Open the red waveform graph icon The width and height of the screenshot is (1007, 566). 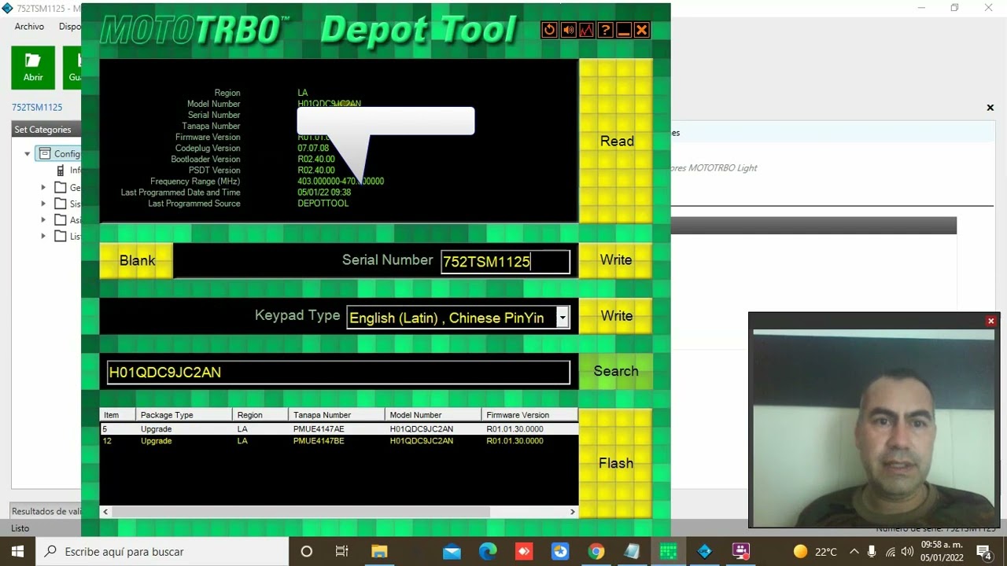pos(586,30)
